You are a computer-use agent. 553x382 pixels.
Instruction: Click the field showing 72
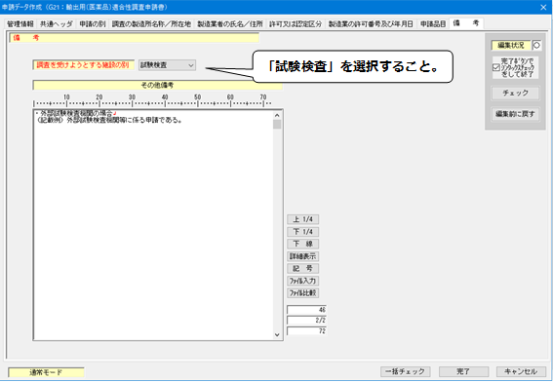click(306, 331)
